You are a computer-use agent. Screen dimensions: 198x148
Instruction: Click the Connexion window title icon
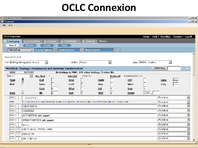(x=2, y=22)
